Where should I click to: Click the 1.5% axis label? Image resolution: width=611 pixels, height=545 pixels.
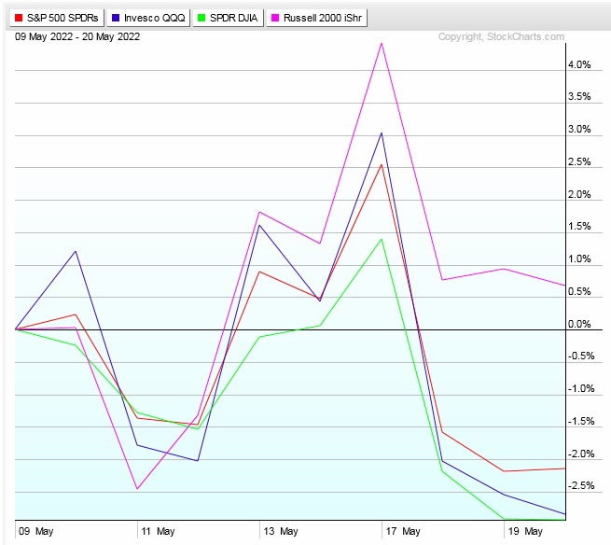[x=579, y=227]
